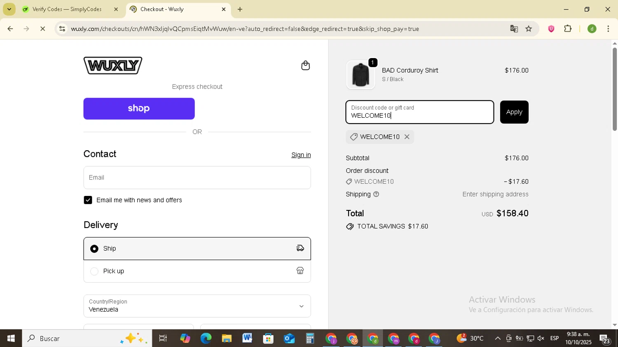618x347 pixels.
Task: Open the BAD Corduroy Shirt thumbnail
Action: [360, 75]
